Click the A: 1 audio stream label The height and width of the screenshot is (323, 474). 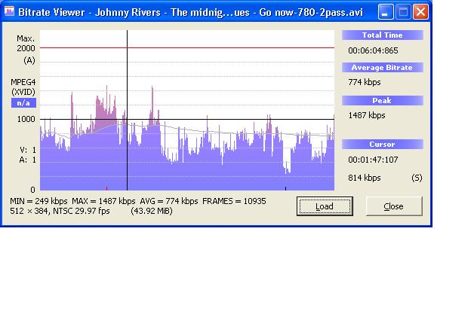28,160
